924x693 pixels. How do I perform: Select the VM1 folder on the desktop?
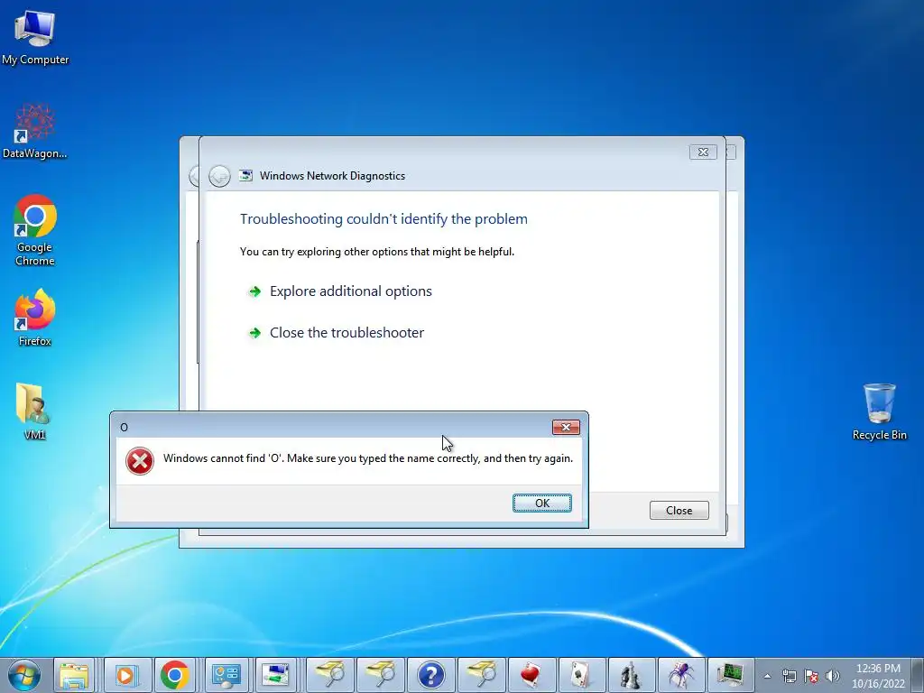34,411
